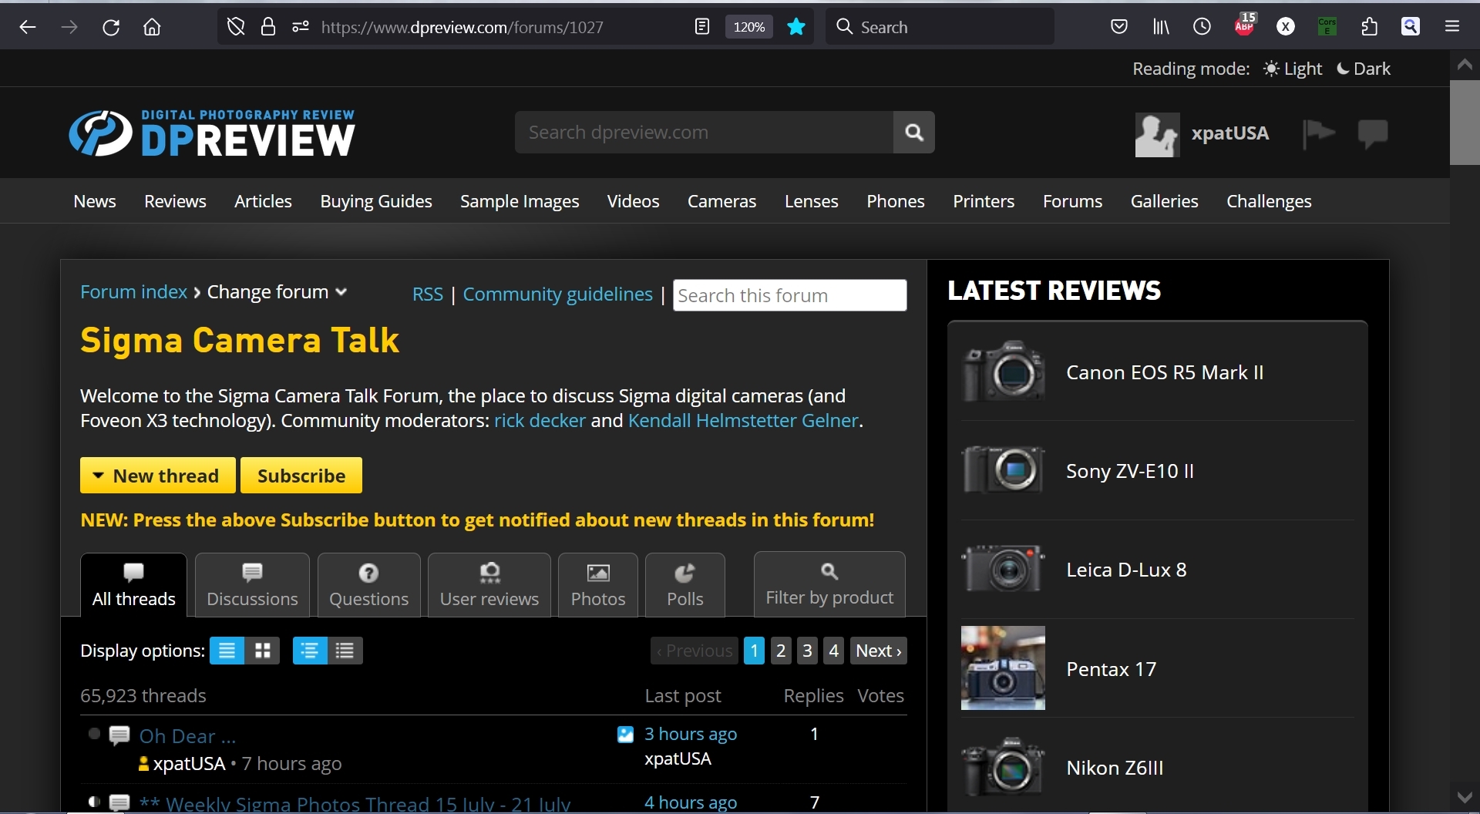Click the browser home icon

152,27
